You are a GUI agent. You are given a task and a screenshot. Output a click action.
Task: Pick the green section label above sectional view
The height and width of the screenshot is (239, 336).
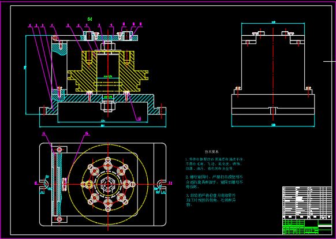(x=90, y=19)
